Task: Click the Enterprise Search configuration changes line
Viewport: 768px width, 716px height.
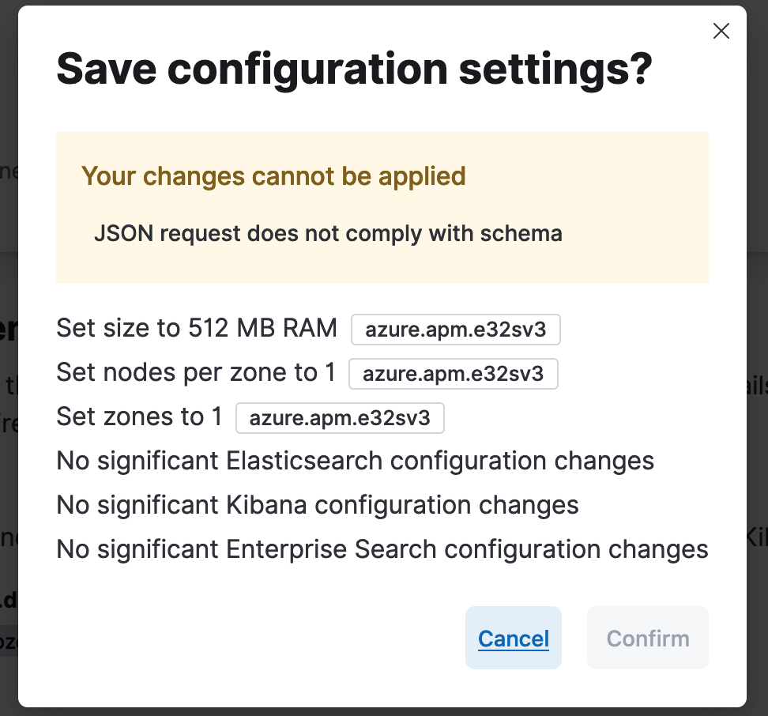Action: click(382, 549)
